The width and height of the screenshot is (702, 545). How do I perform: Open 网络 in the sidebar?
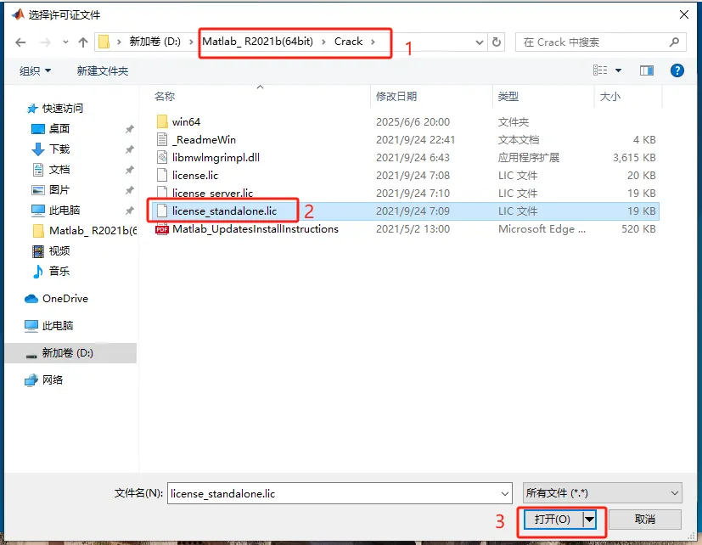coord(53,380)
